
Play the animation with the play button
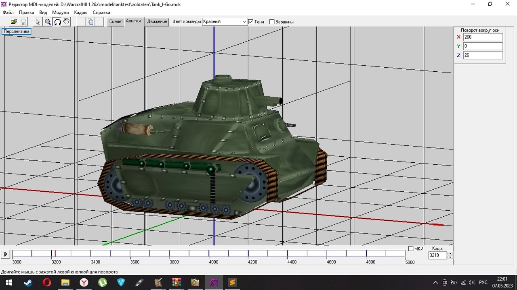coord(6,254)
